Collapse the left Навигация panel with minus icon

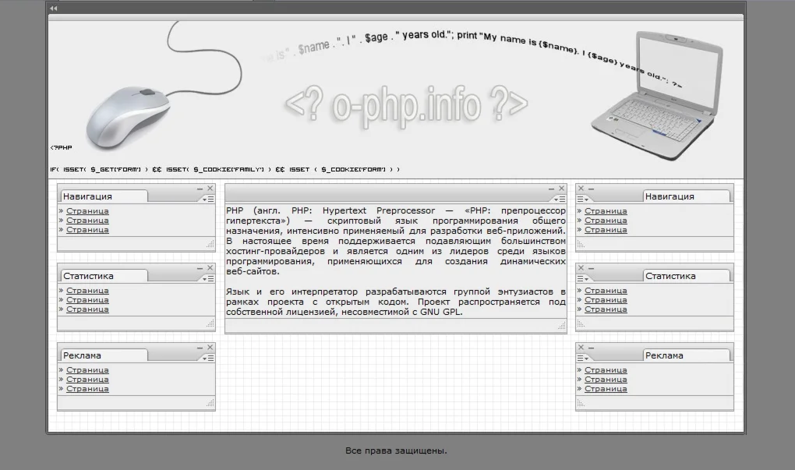[x=200, y=189]
